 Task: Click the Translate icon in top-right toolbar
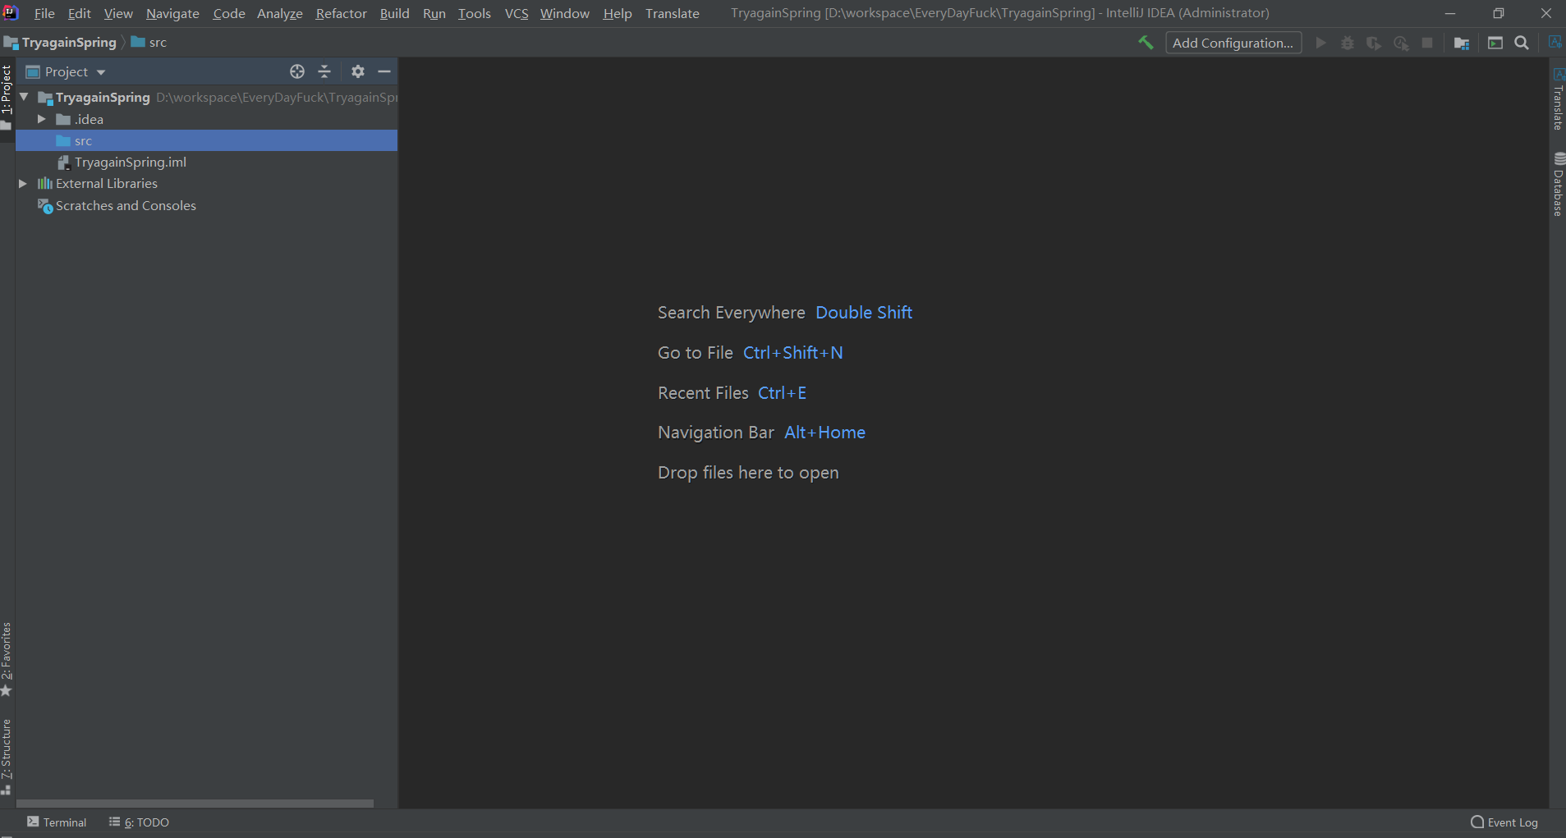pyautogui.click(x=1555, y=42)
